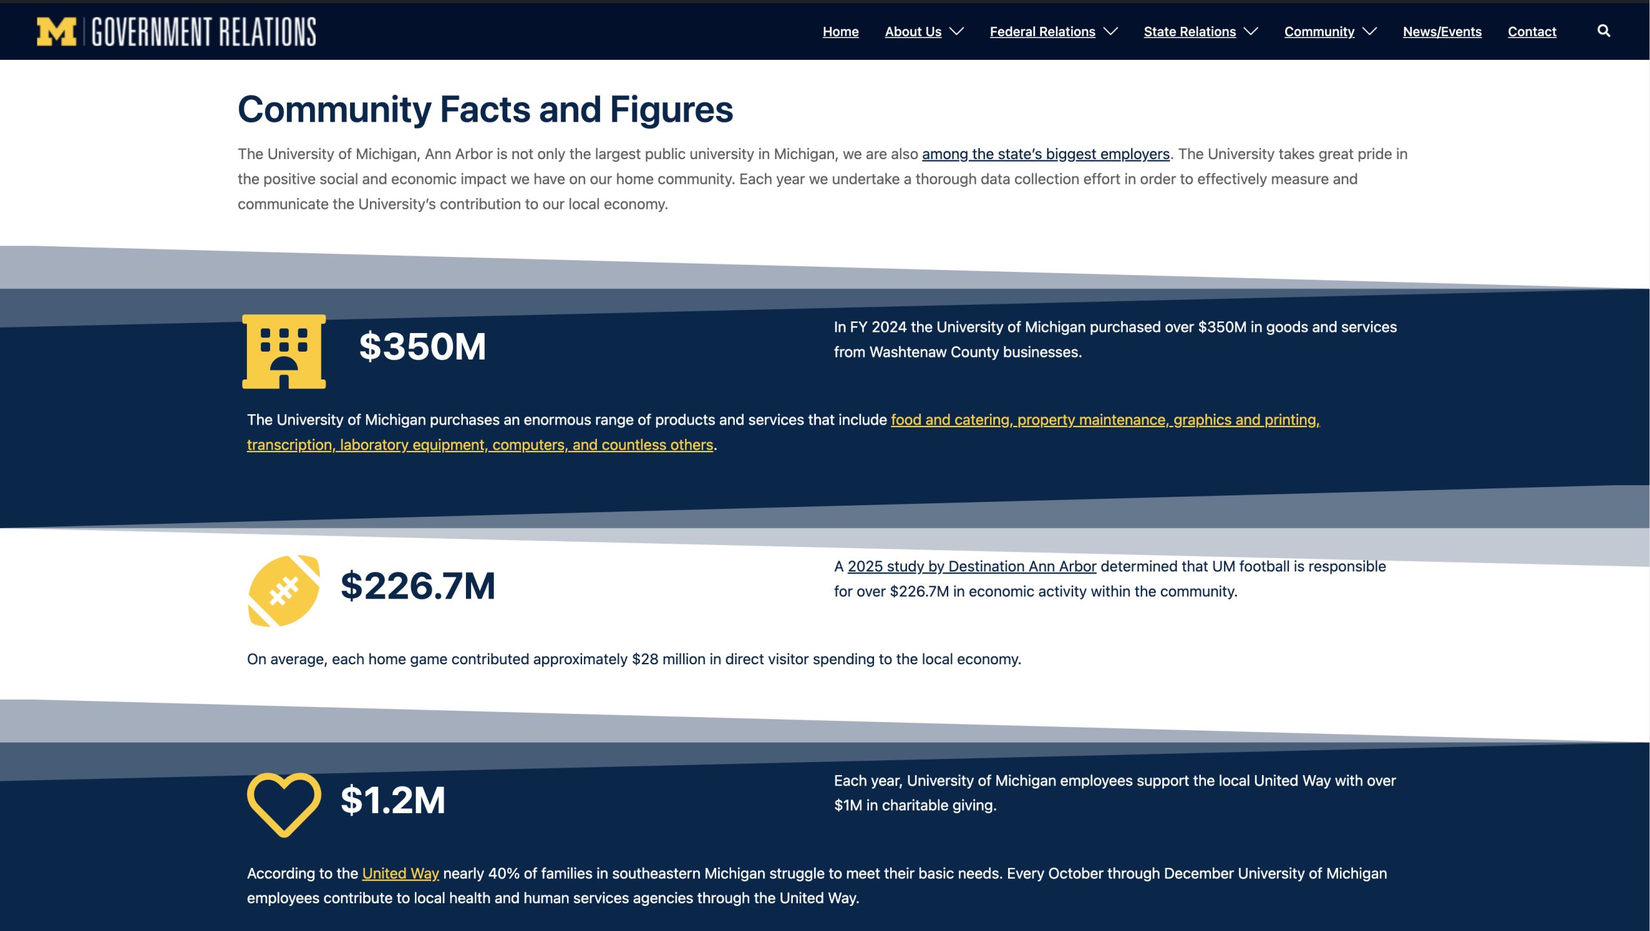Go to the Home menu item
Viewport: 1650px width, 931px height.
pos(840,32)
